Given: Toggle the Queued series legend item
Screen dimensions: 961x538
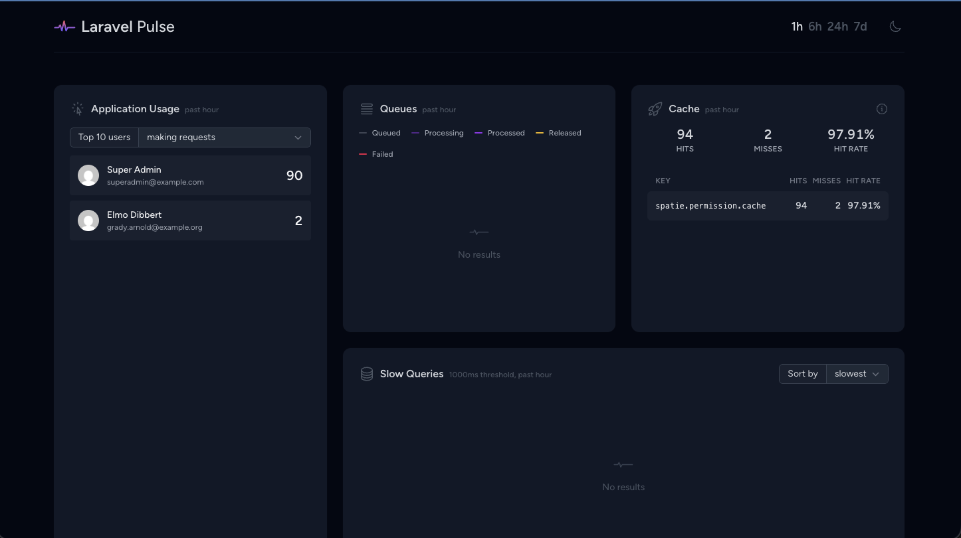Looking at the screenshot, I should [380, 133].
